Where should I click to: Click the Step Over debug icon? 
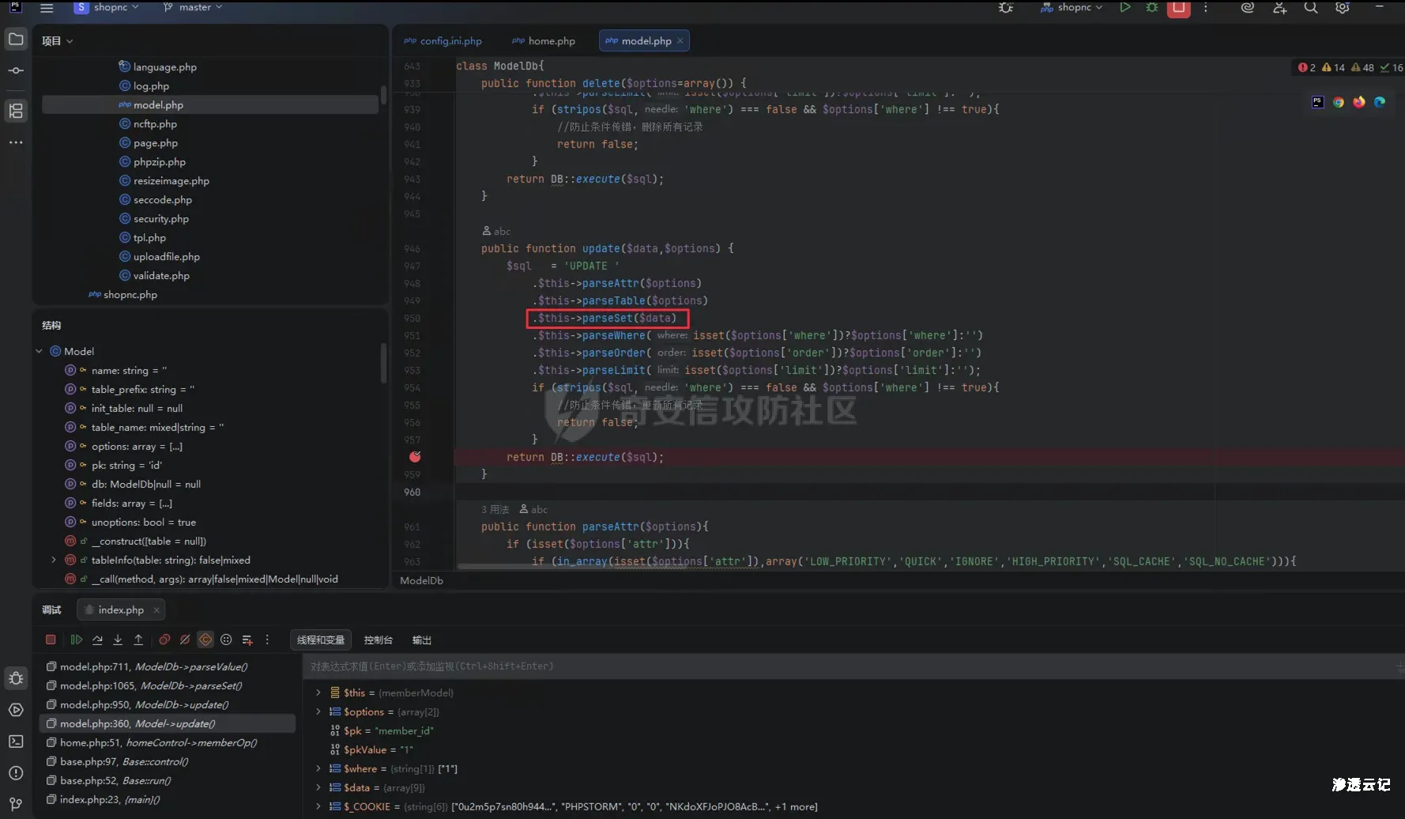click(97, 640)
